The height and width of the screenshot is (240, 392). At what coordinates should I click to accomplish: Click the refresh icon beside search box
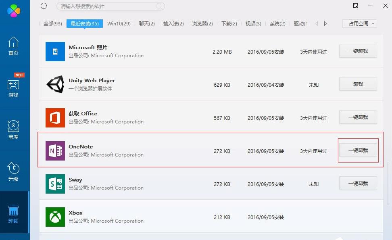point(44,6)
